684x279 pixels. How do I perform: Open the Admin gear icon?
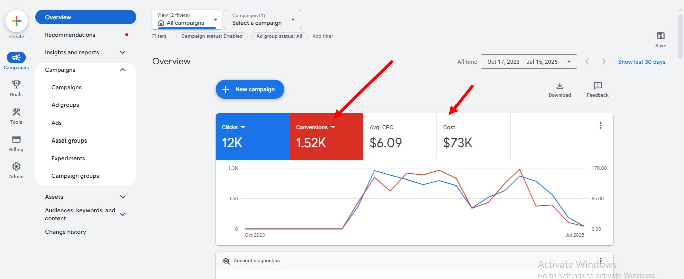16,166
